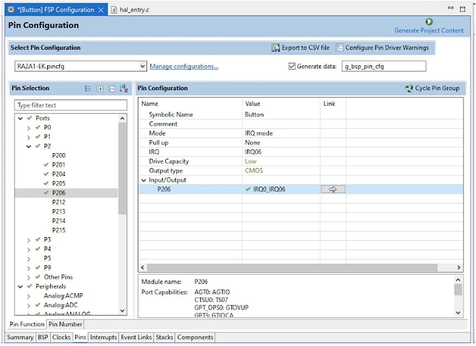Collapse the Input/Output row group

tap(144, 180)
